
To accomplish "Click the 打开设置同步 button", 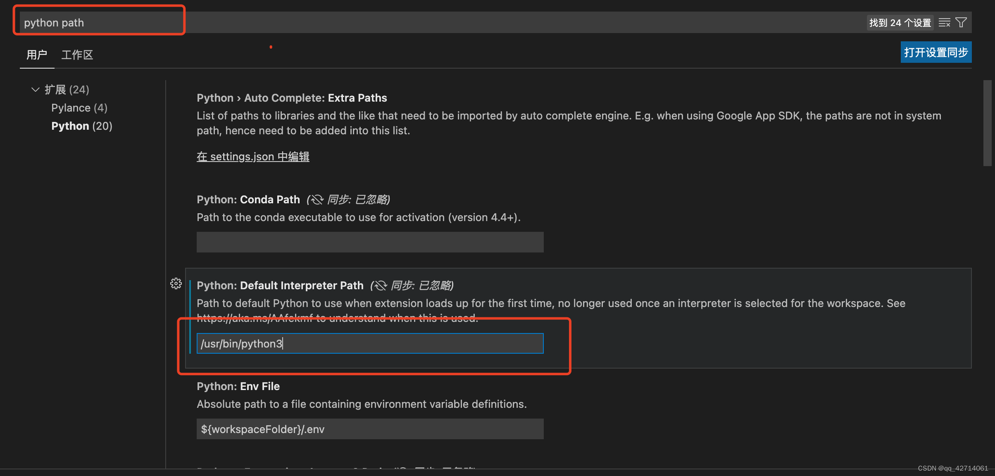I will coord(935,52).
